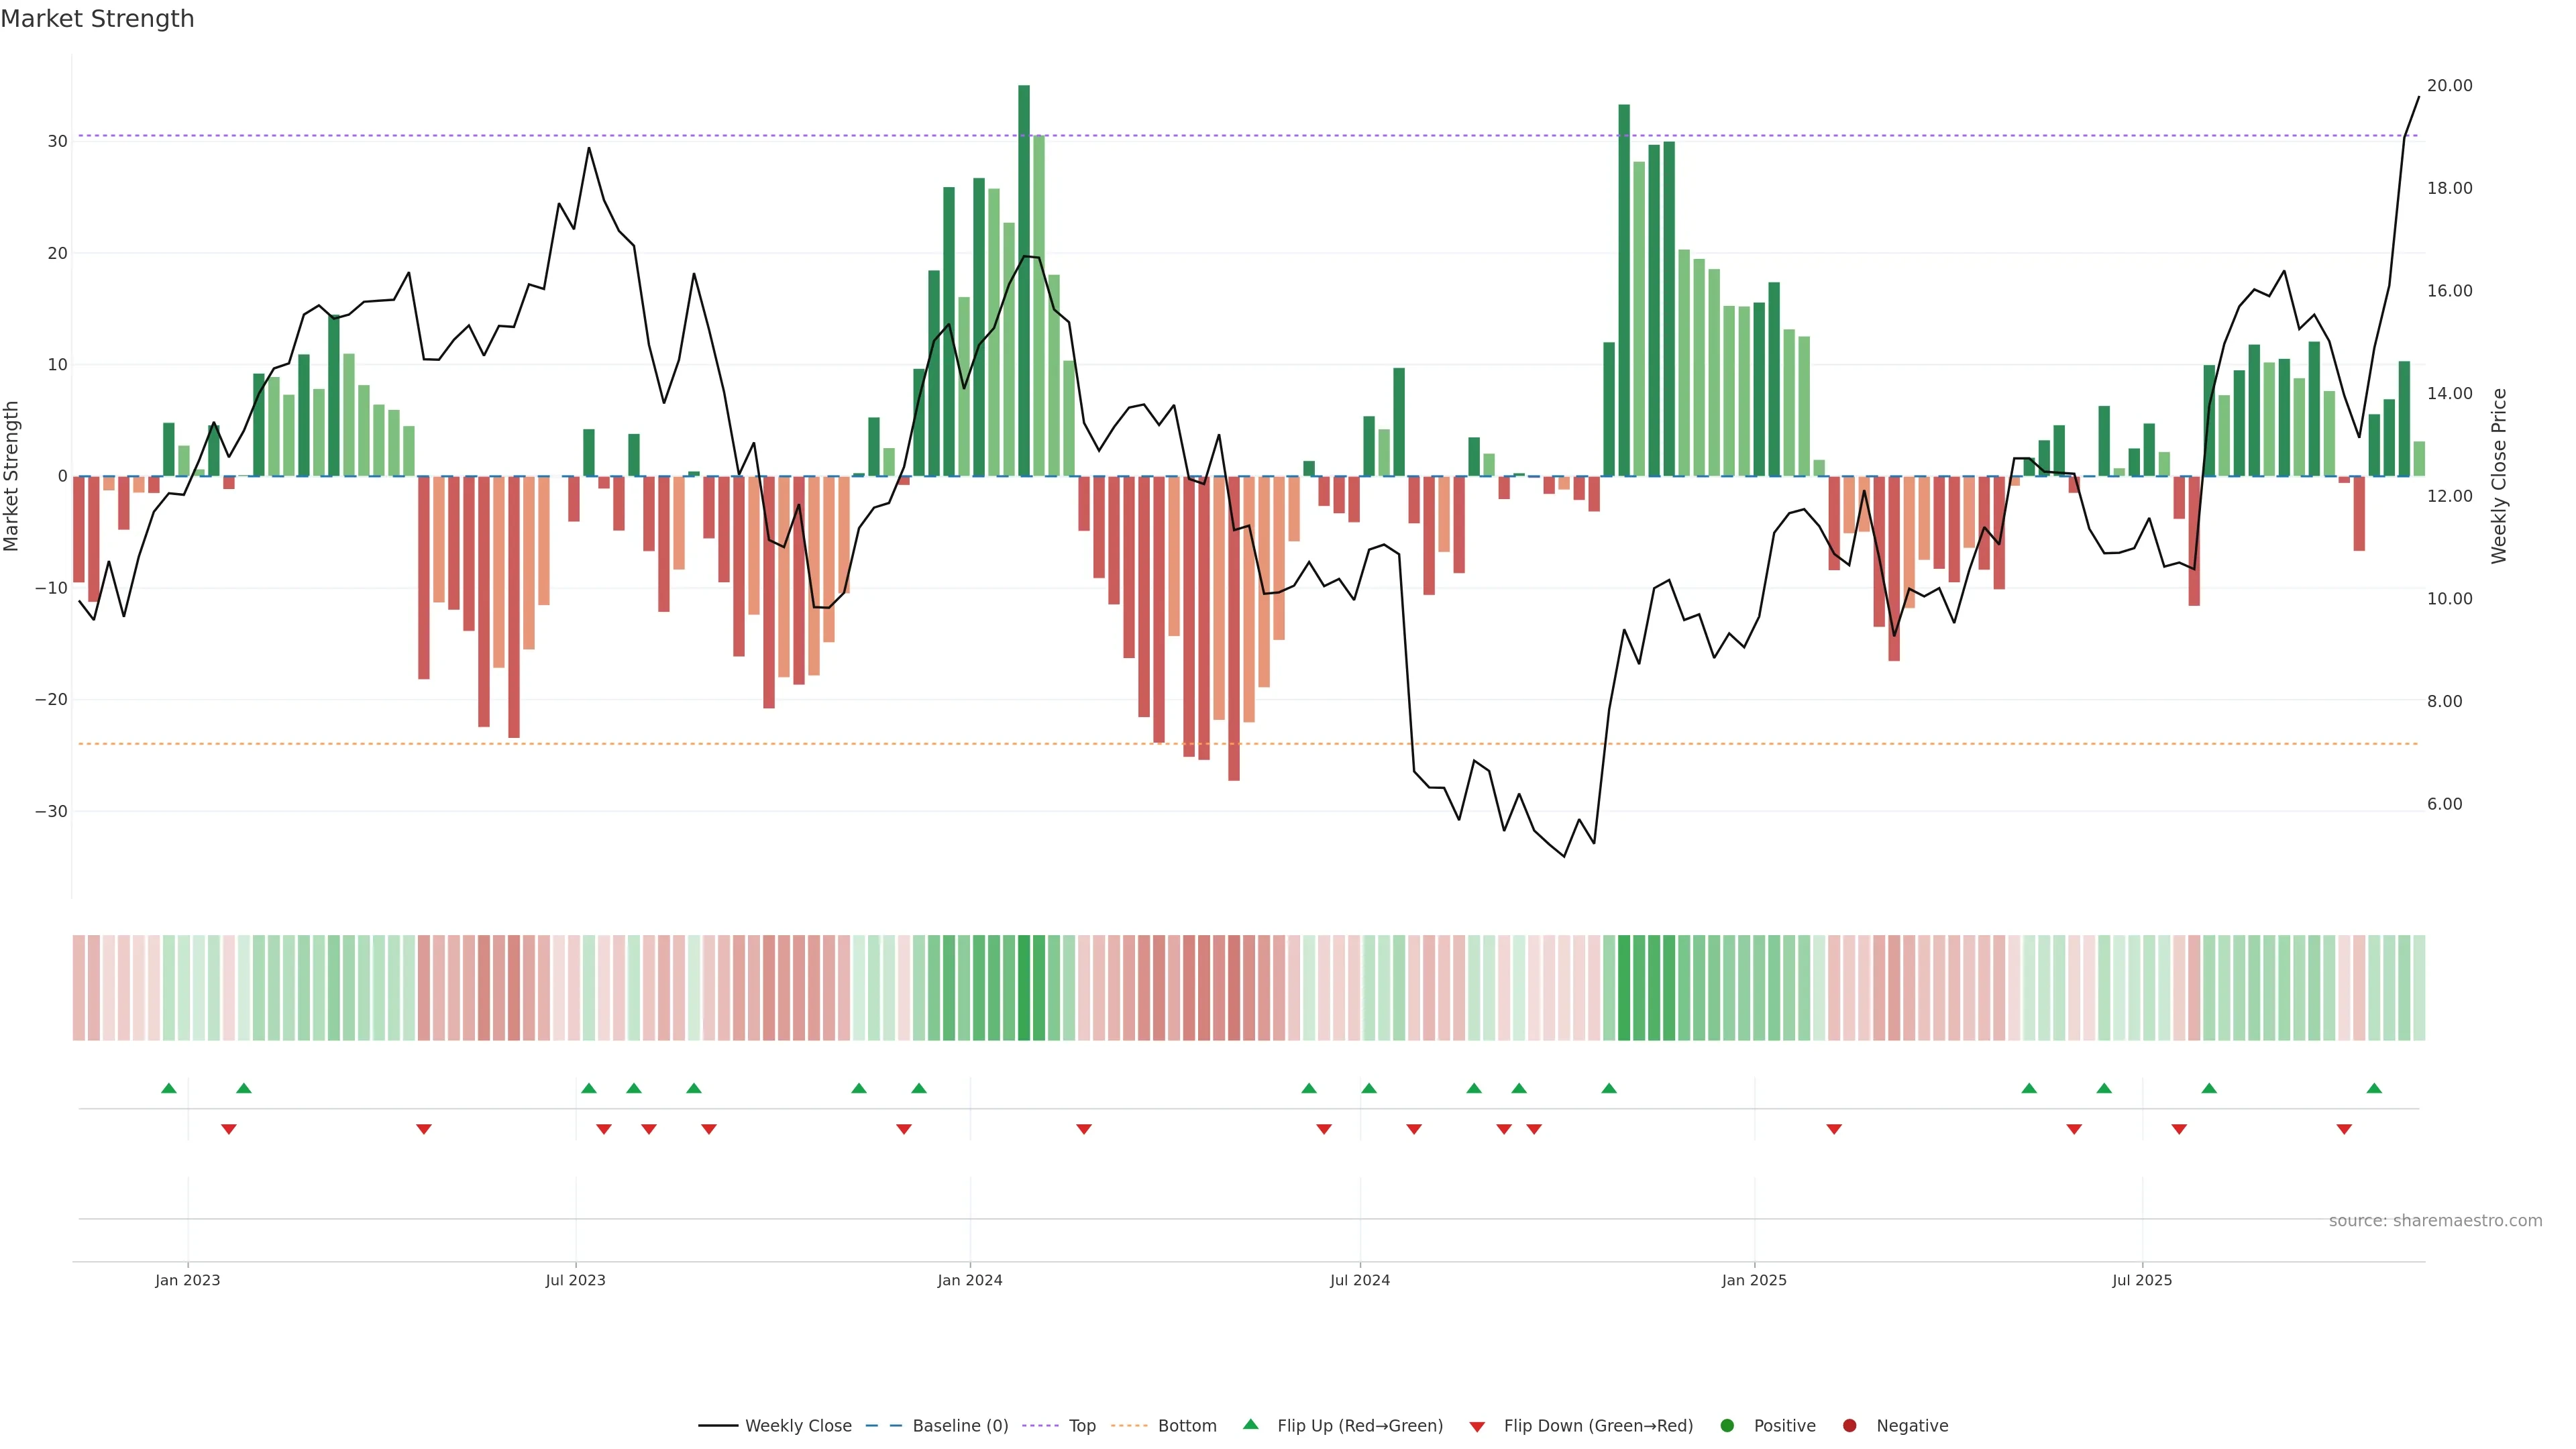Click the dark red Negative legend dot

1849,1425
